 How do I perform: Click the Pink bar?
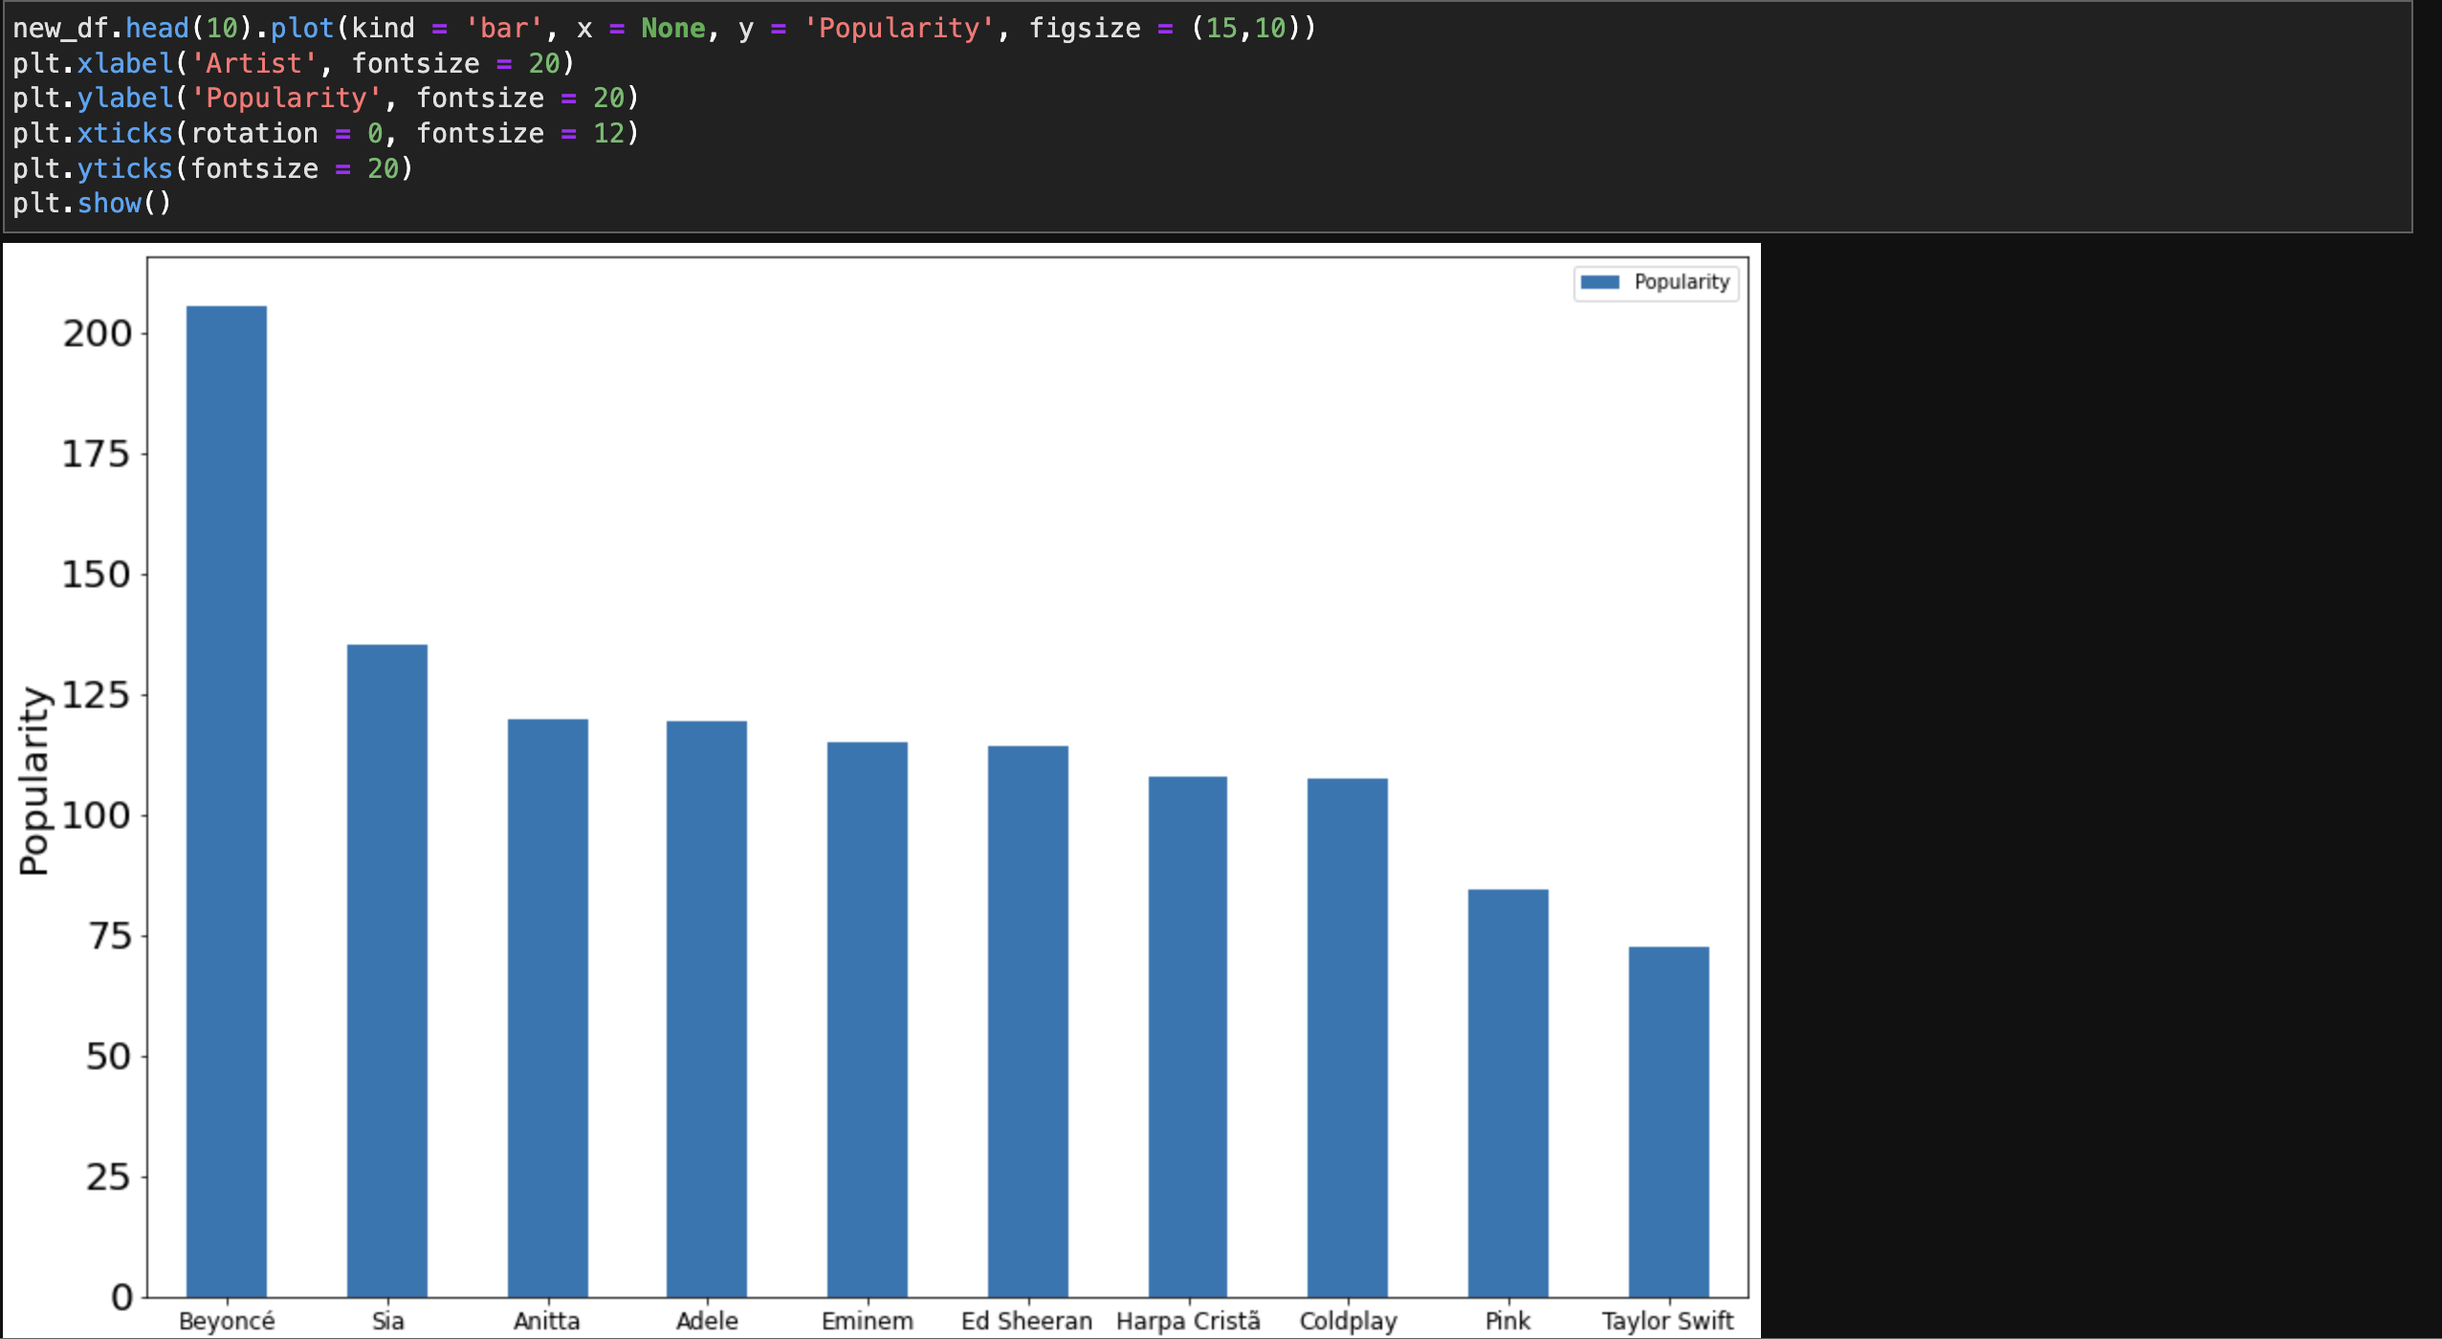pos(1508,1093)
